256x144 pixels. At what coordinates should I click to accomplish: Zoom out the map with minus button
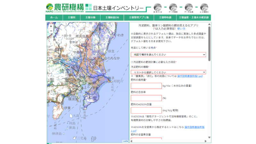[51, 31]
